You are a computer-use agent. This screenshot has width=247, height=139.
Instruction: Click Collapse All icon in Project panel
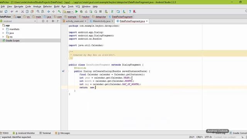(x=47, y=21)
